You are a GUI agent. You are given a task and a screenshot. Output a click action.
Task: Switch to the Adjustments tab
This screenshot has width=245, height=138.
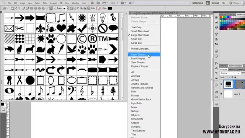point(235,66)
